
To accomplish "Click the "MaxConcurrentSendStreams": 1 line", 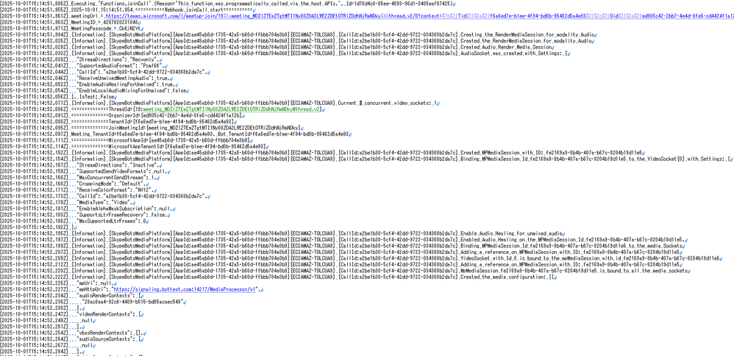I will (x=118, y=177).
